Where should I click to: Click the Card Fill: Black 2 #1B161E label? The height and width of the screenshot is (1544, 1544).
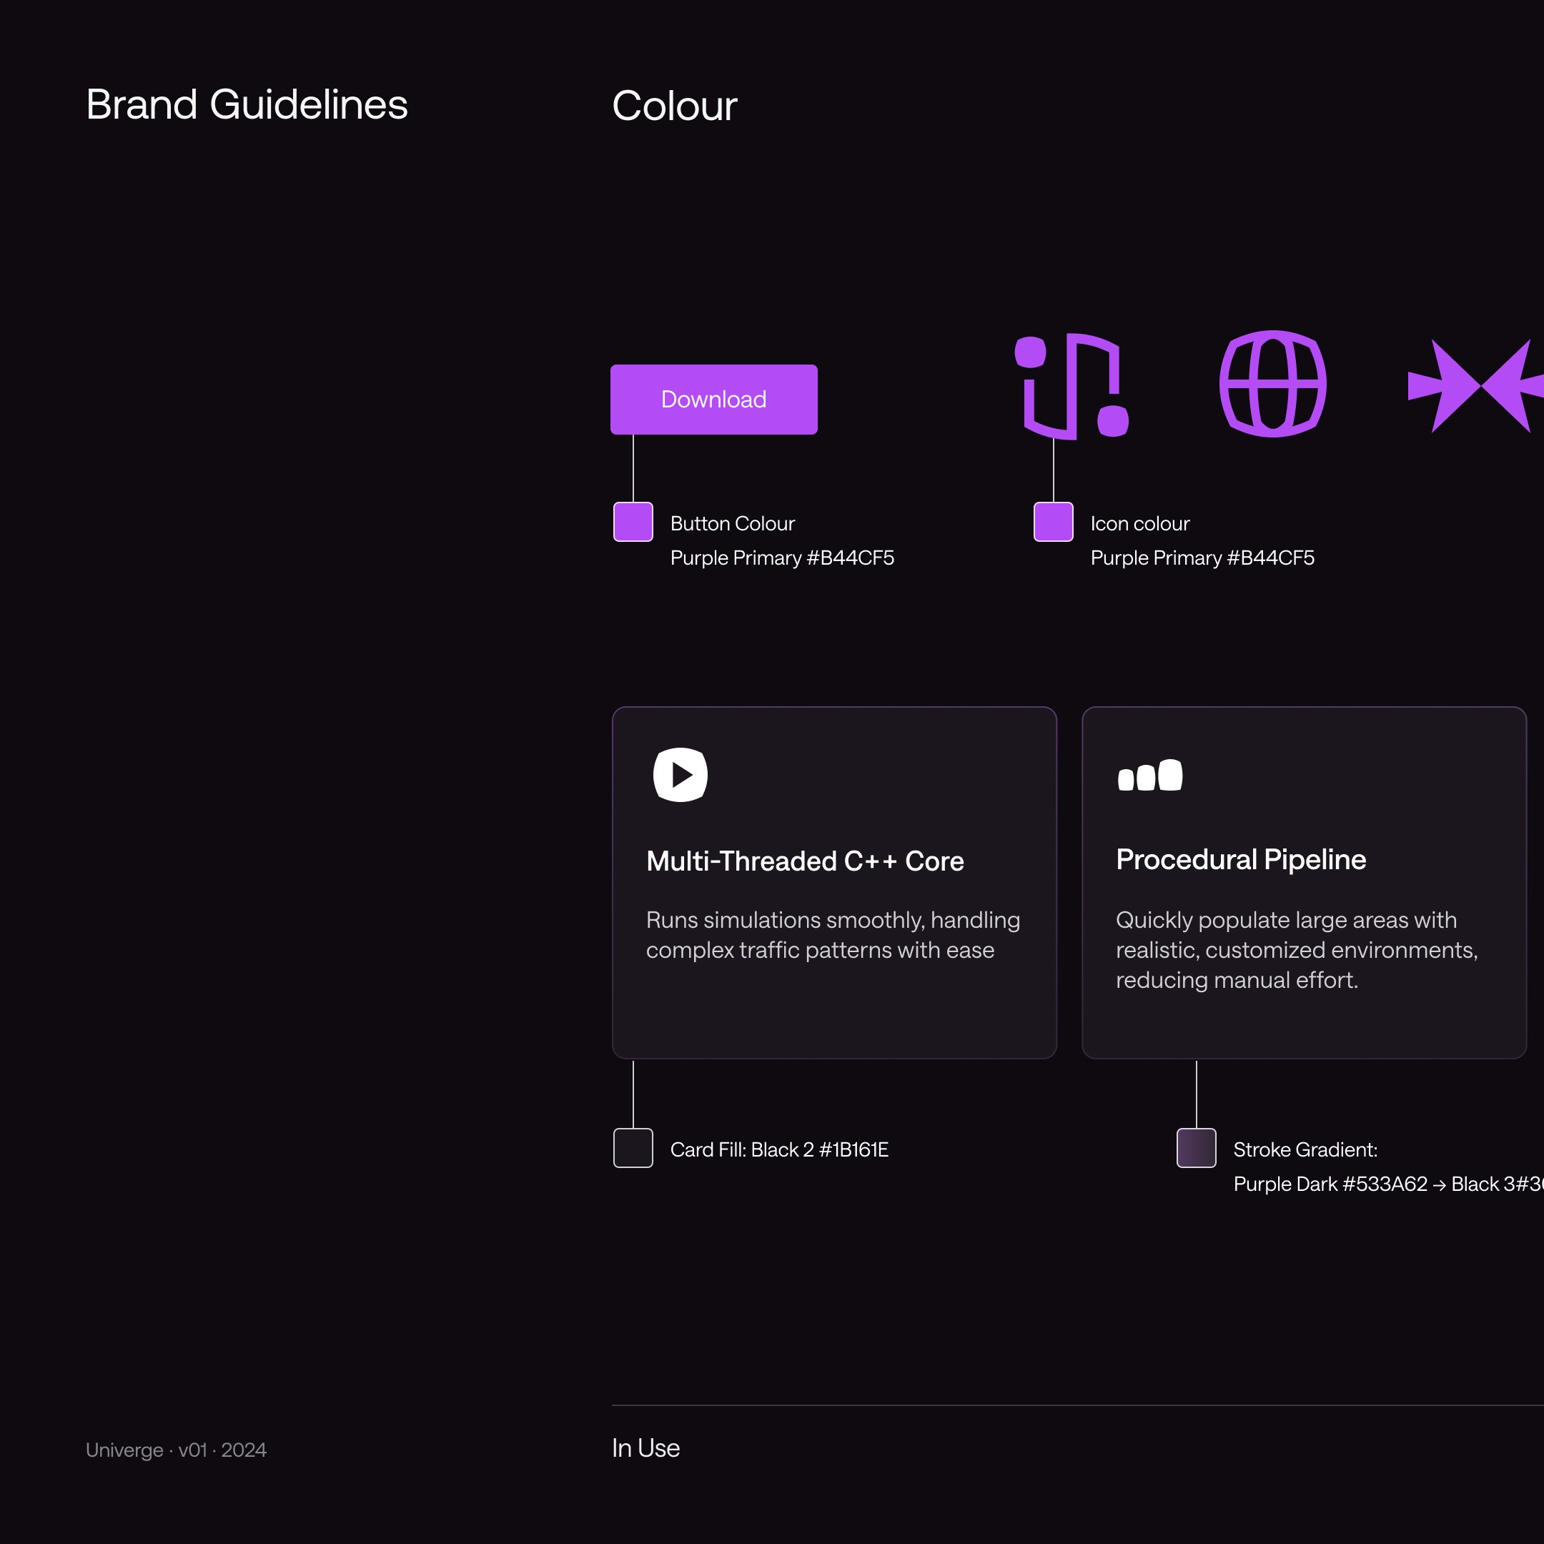[778, 1149]
